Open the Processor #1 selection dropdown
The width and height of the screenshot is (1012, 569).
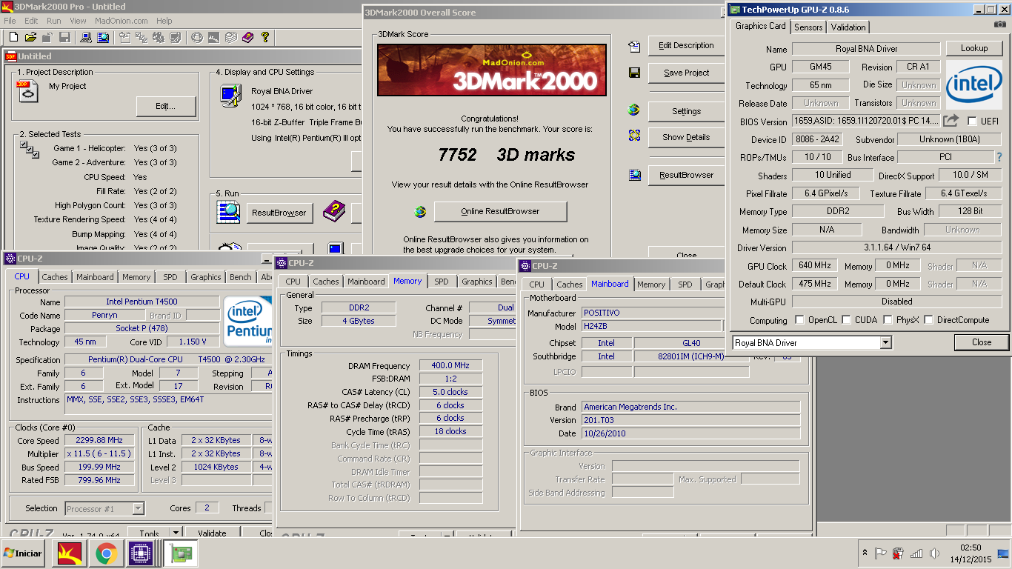[138, 509]
